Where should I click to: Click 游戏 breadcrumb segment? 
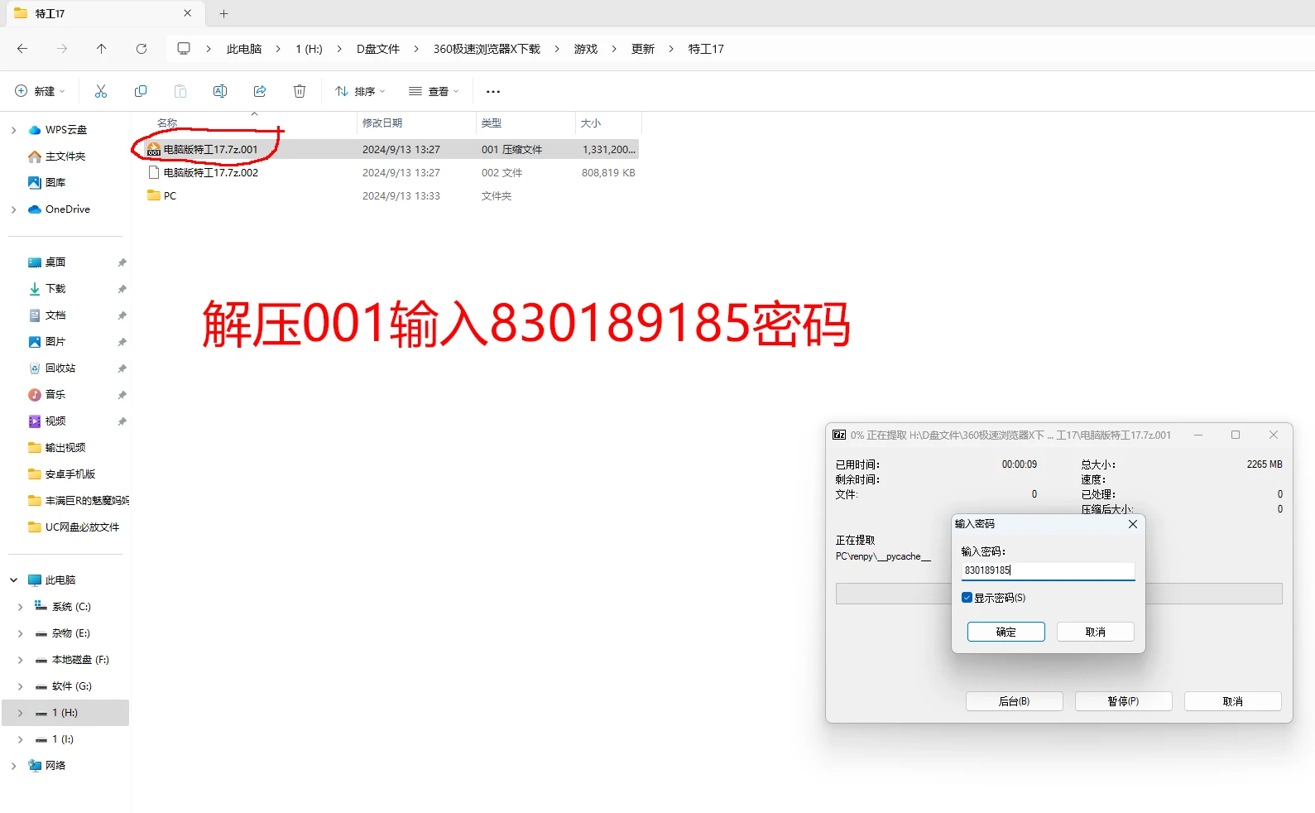(586, 49)
